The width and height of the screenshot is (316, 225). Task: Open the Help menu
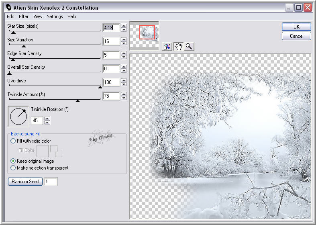(x=72, y=16)
